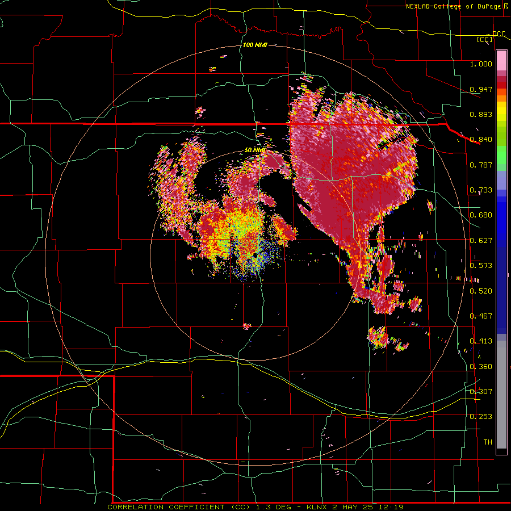Click the 0.893 scale value
Viewport: 511px width, 511px height.
tap(481, 114)
